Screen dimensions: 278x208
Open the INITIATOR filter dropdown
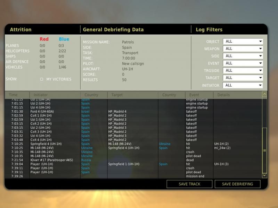pyautogui.click(x=243, y=85)
